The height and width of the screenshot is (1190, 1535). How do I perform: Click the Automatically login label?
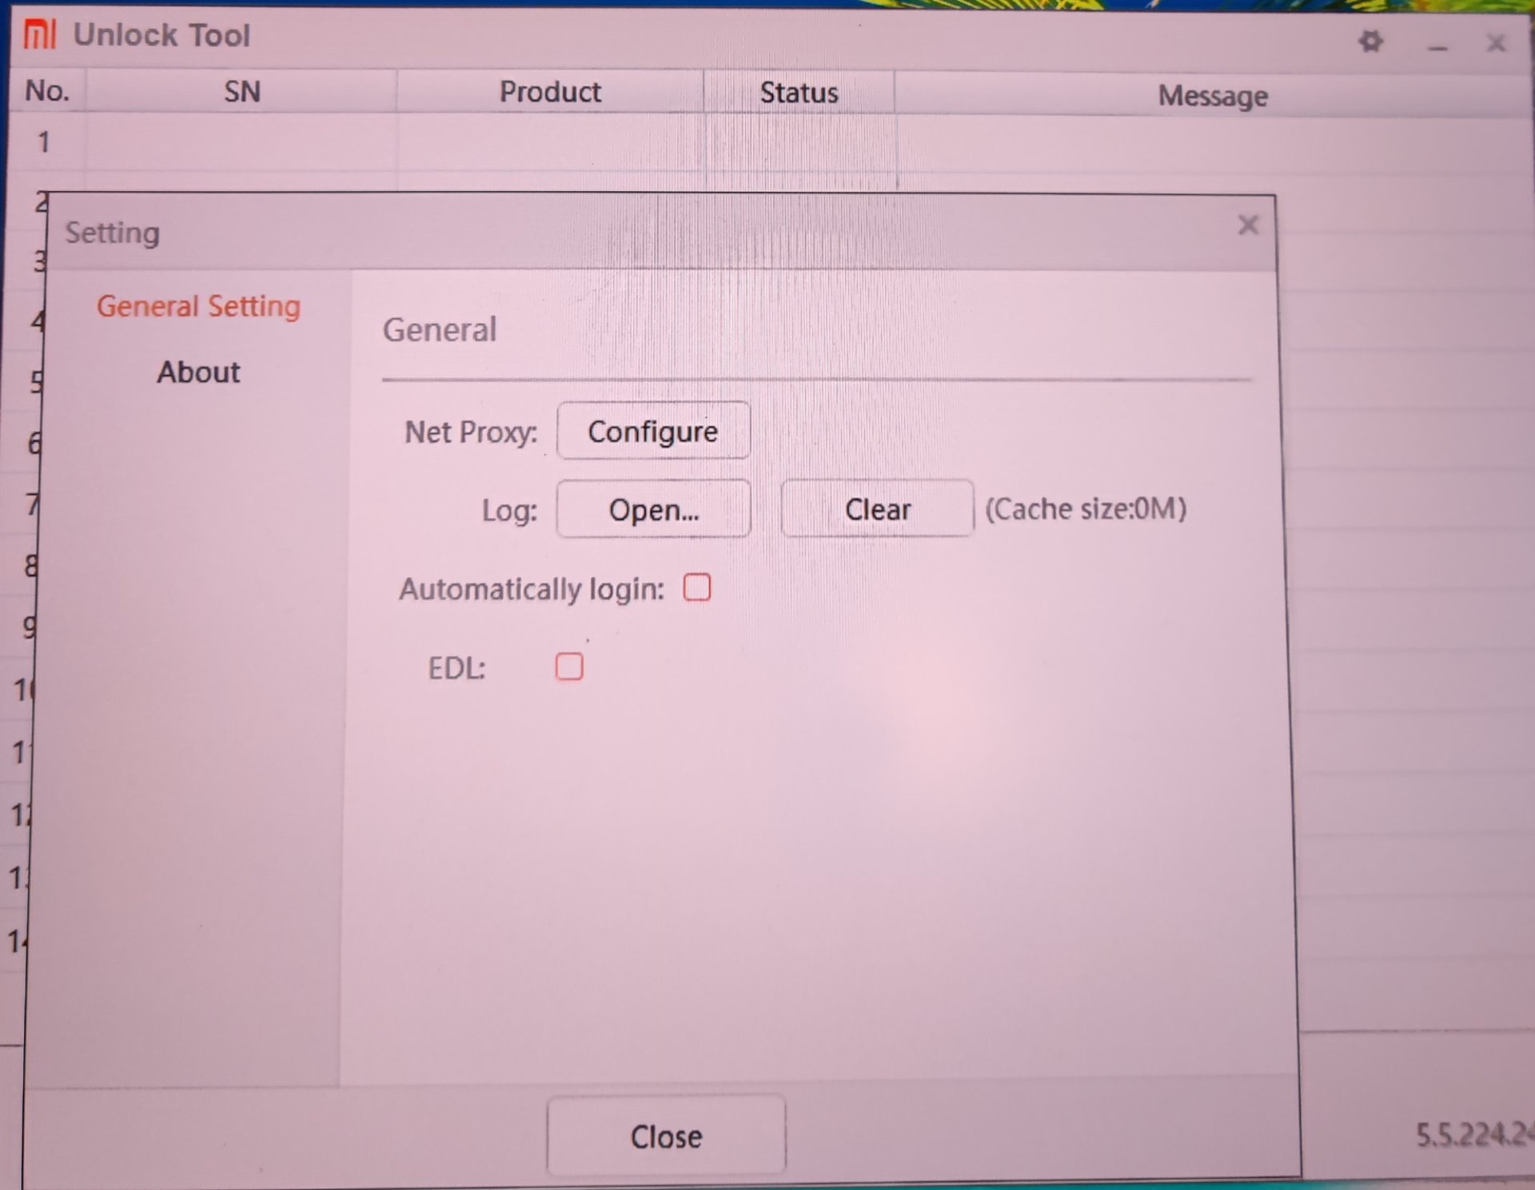point(532,589)
